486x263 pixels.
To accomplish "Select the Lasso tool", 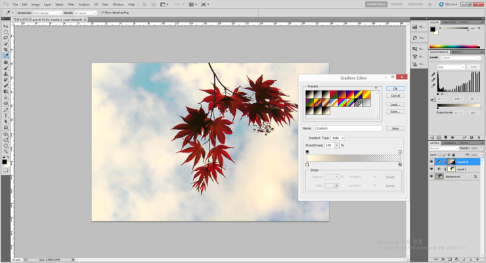I will coord(6,38).
